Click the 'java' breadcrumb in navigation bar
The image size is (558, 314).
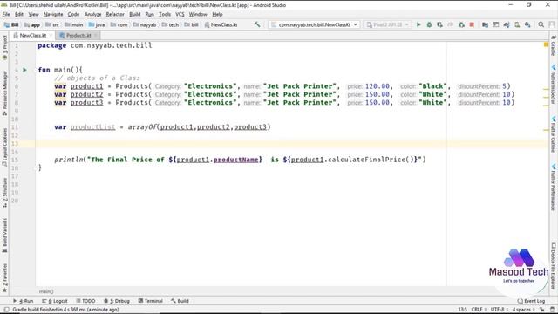(97, 24)
